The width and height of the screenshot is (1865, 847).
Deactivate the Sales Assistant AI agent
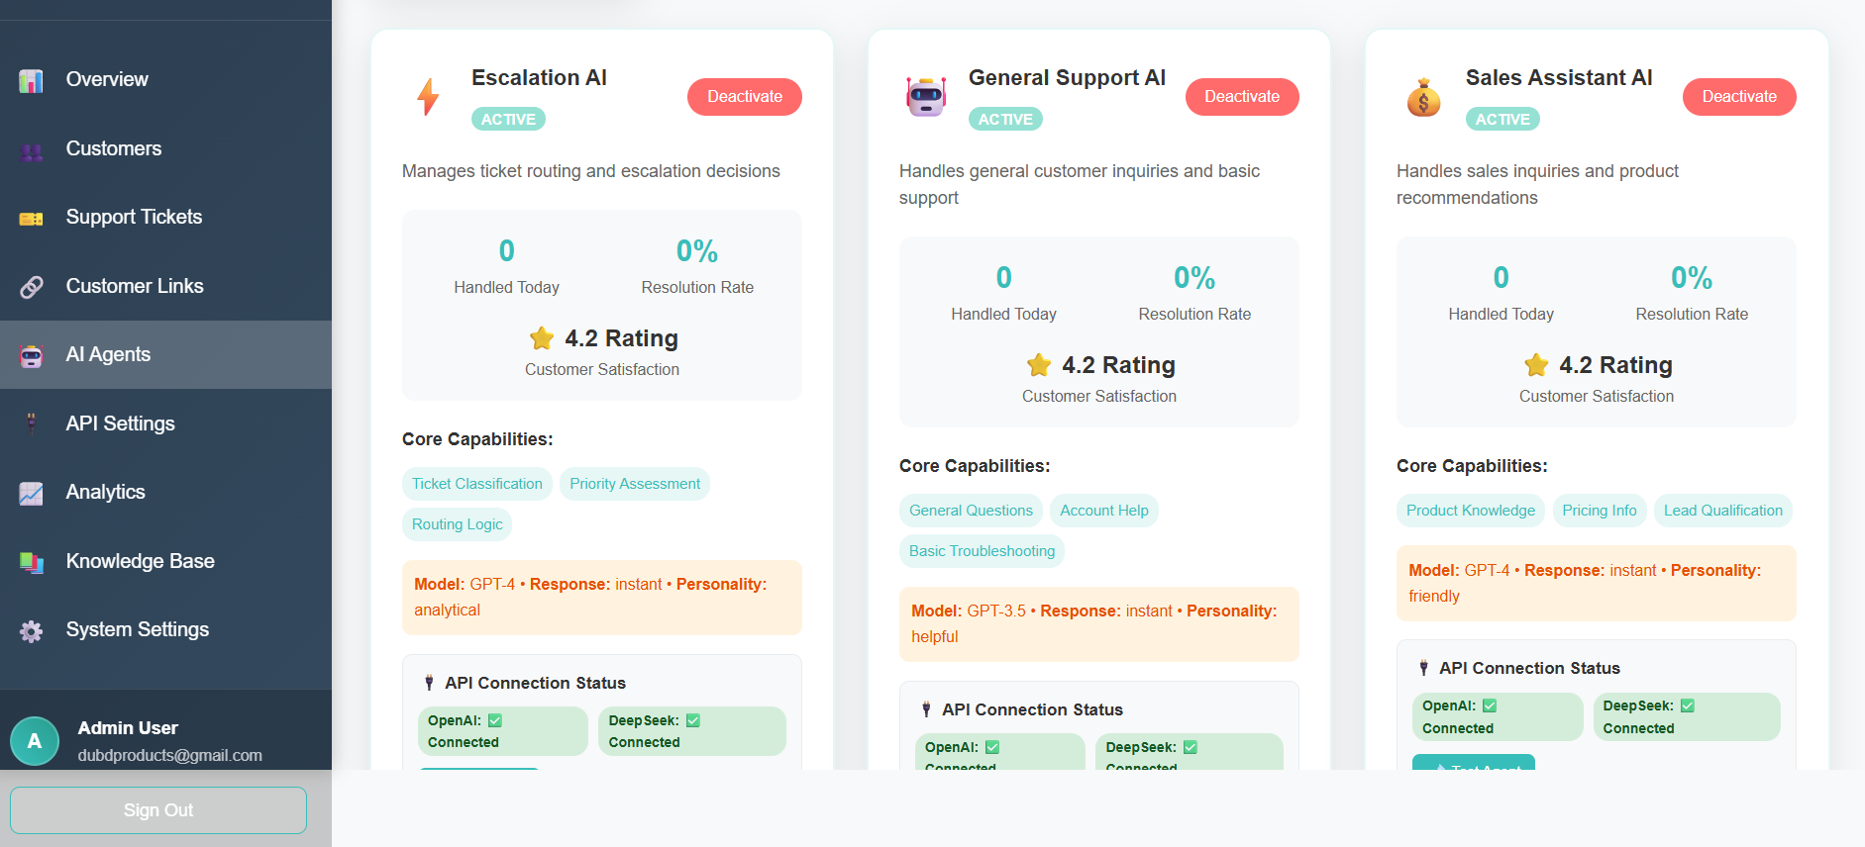click(1739, 96)
